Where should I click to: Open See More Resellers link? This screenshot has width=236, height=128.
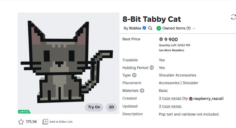click(x=171, y=50)
